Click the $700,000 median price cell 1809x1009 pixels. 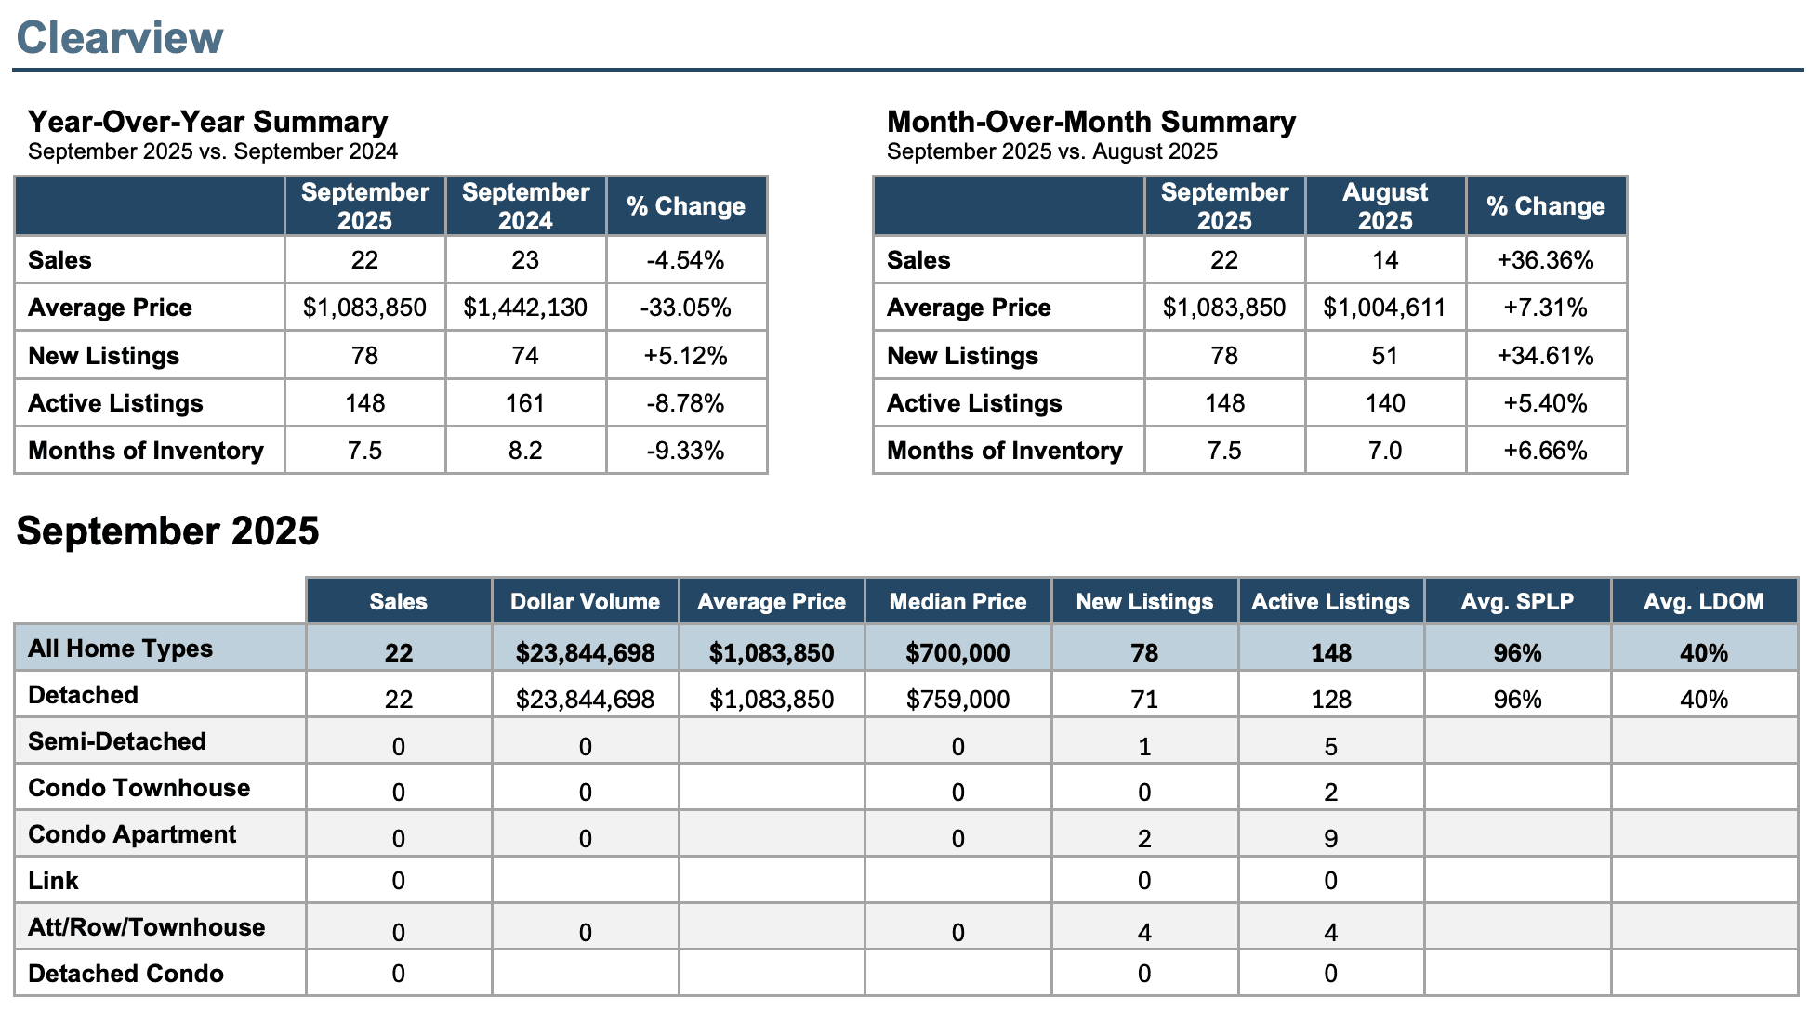(x=957, y=652)
